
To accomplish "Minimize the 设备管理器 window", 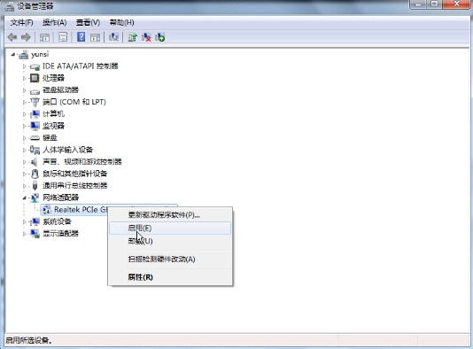I will pos(418,4).
